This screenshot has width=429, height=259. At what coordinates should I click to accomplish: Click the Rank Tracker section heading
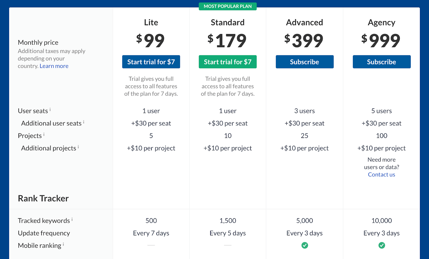(43, 198)
